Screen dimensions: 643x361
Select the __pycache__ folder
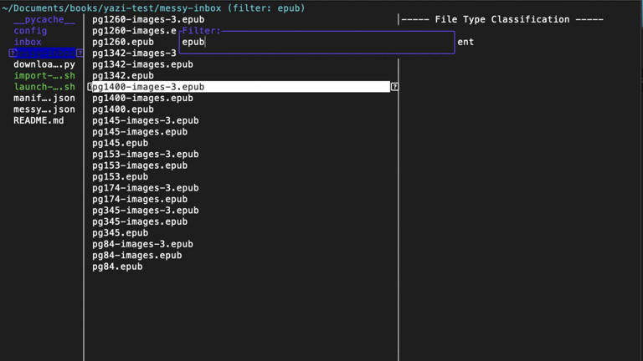[44, 19]
